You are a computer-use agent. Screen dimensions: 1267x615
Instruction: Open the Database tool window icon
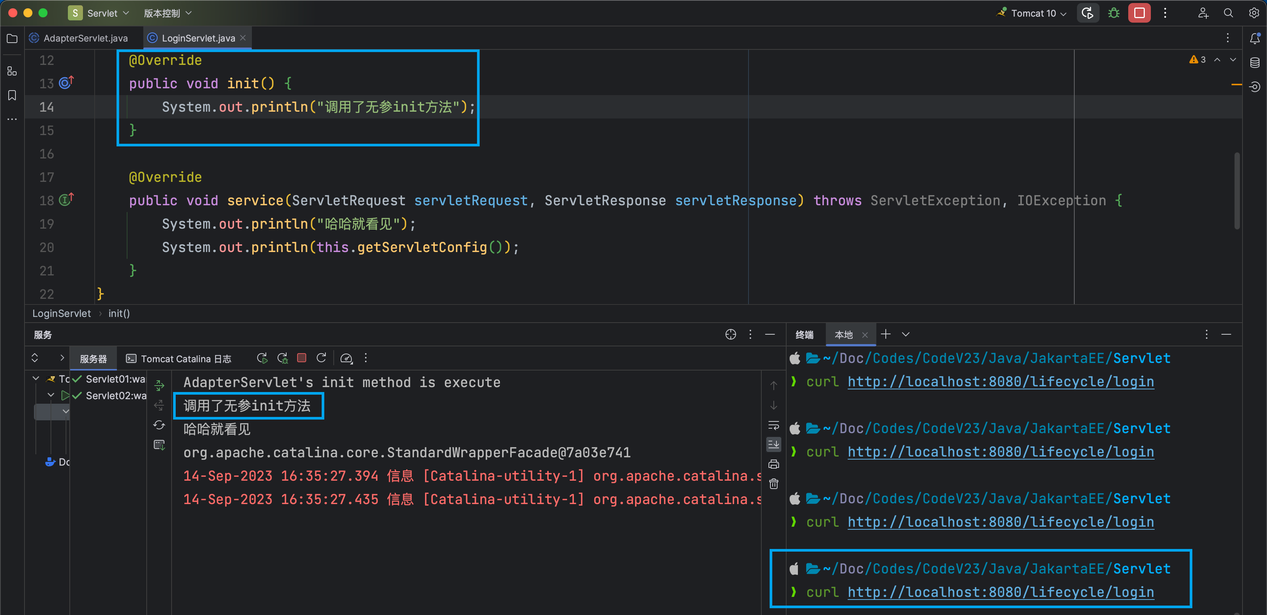(1255, 63)
